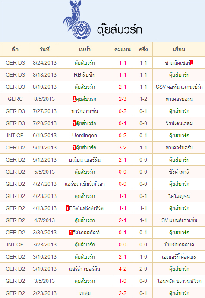Screen dimensions: 205x298
Task: Open SSV จอห์น เรเกนเบิร์ก away team entry
Action: click(179, 87)
